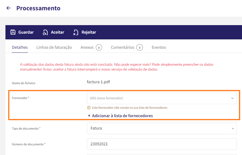This screenshot has height=155, width=242.
Task: Expand the Fatura dropdown chevron
Action: tap(233, 128)
